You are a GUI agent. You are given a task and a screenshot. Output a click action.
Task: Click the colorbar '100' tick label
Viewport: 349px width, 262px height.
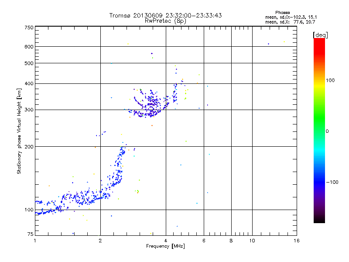330,80
